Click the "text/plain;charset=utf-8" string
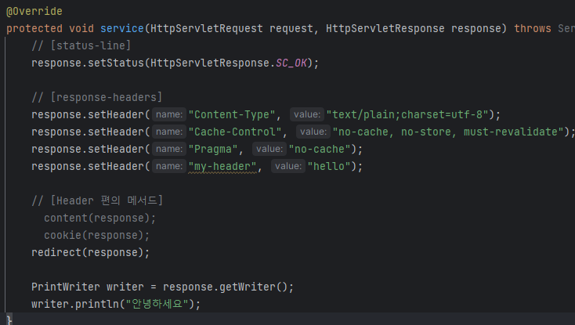Screen dimensions: 575x325 click(407, 114)
